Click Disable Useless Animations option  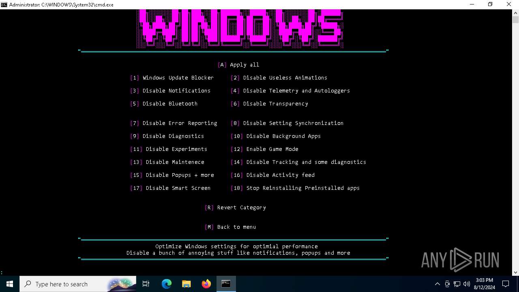[279, 77]
